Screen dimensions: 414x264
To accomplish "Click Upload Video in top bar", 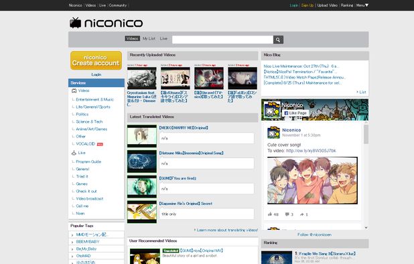I will 327,5.
